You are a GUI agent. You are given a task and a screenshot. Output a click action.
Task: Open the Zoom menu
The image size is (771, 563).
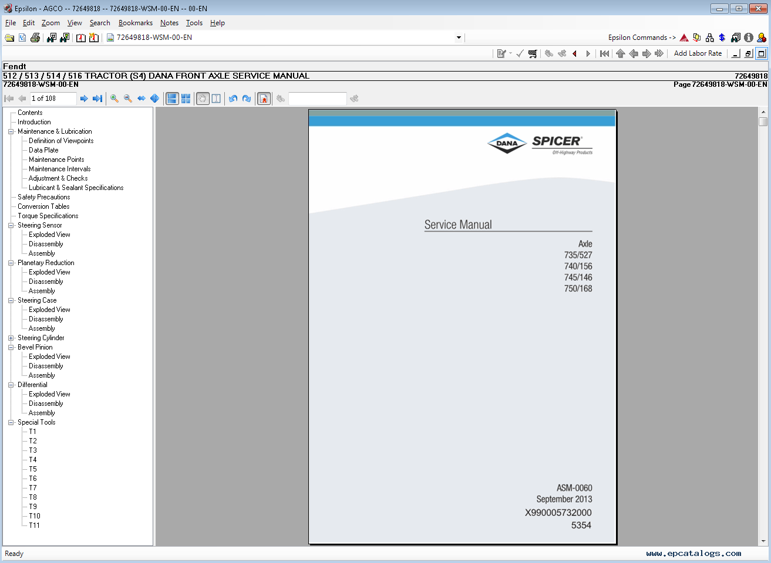tap(50, 23)
